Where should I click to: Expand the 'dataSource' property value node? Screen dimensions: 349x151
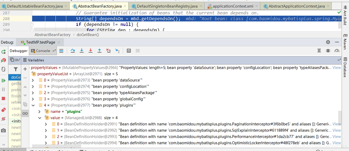33,80
